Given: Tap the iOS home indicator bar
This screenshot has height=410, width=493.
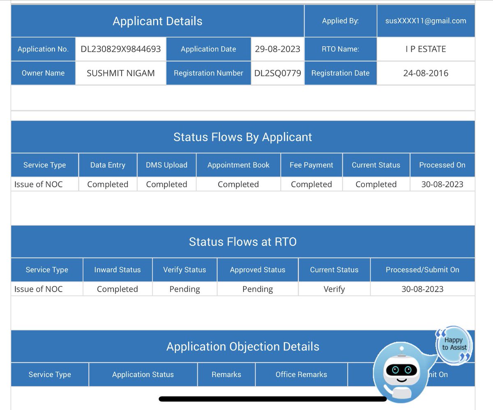Looking at the screenshot, I should (273, 398).
